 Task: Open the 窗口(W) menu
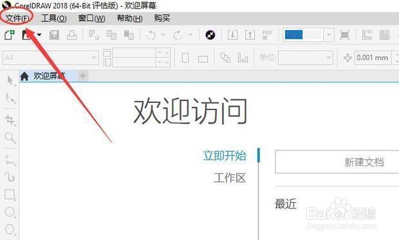pos(91,18)
